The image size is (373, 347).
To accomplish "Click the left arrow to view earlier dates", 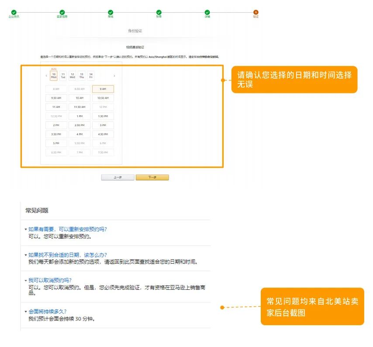I will pyautogui.click(x=46, y=76).
